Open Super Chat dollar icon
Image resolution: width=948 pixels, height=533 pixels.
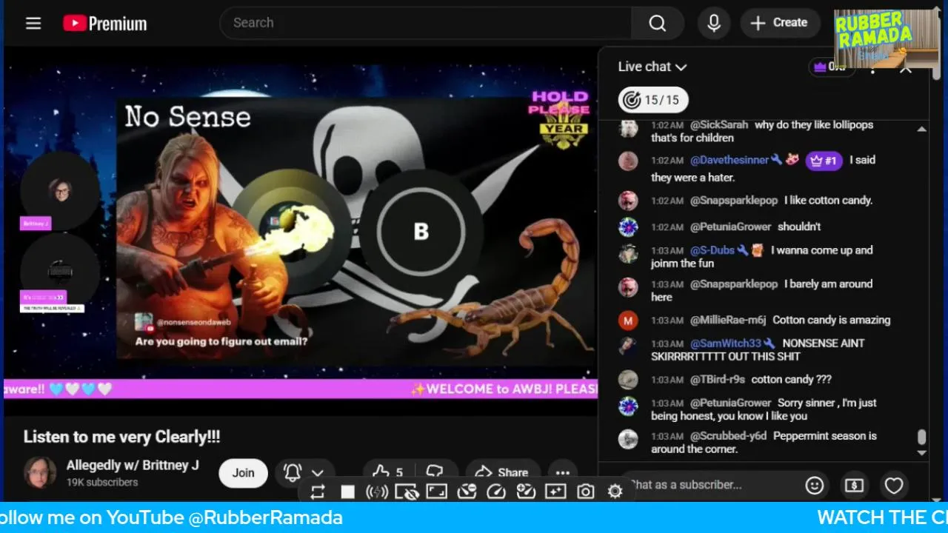point(854,485)
